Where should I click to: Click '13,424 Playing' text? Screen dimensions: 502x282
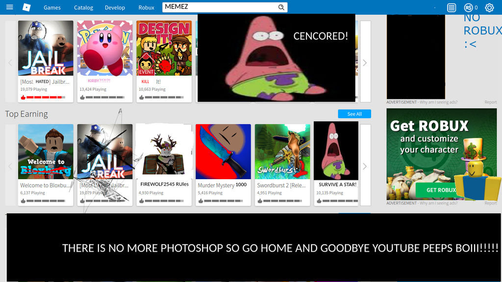click(93, 89)
